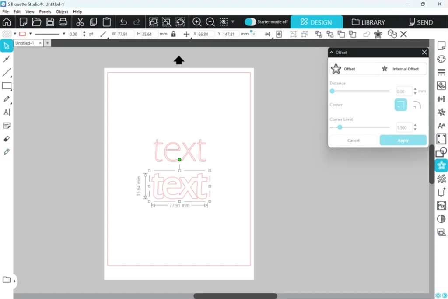Expand the line color dropdown arrow
This screenshot has height=299, width=448.
pos(30,34)
